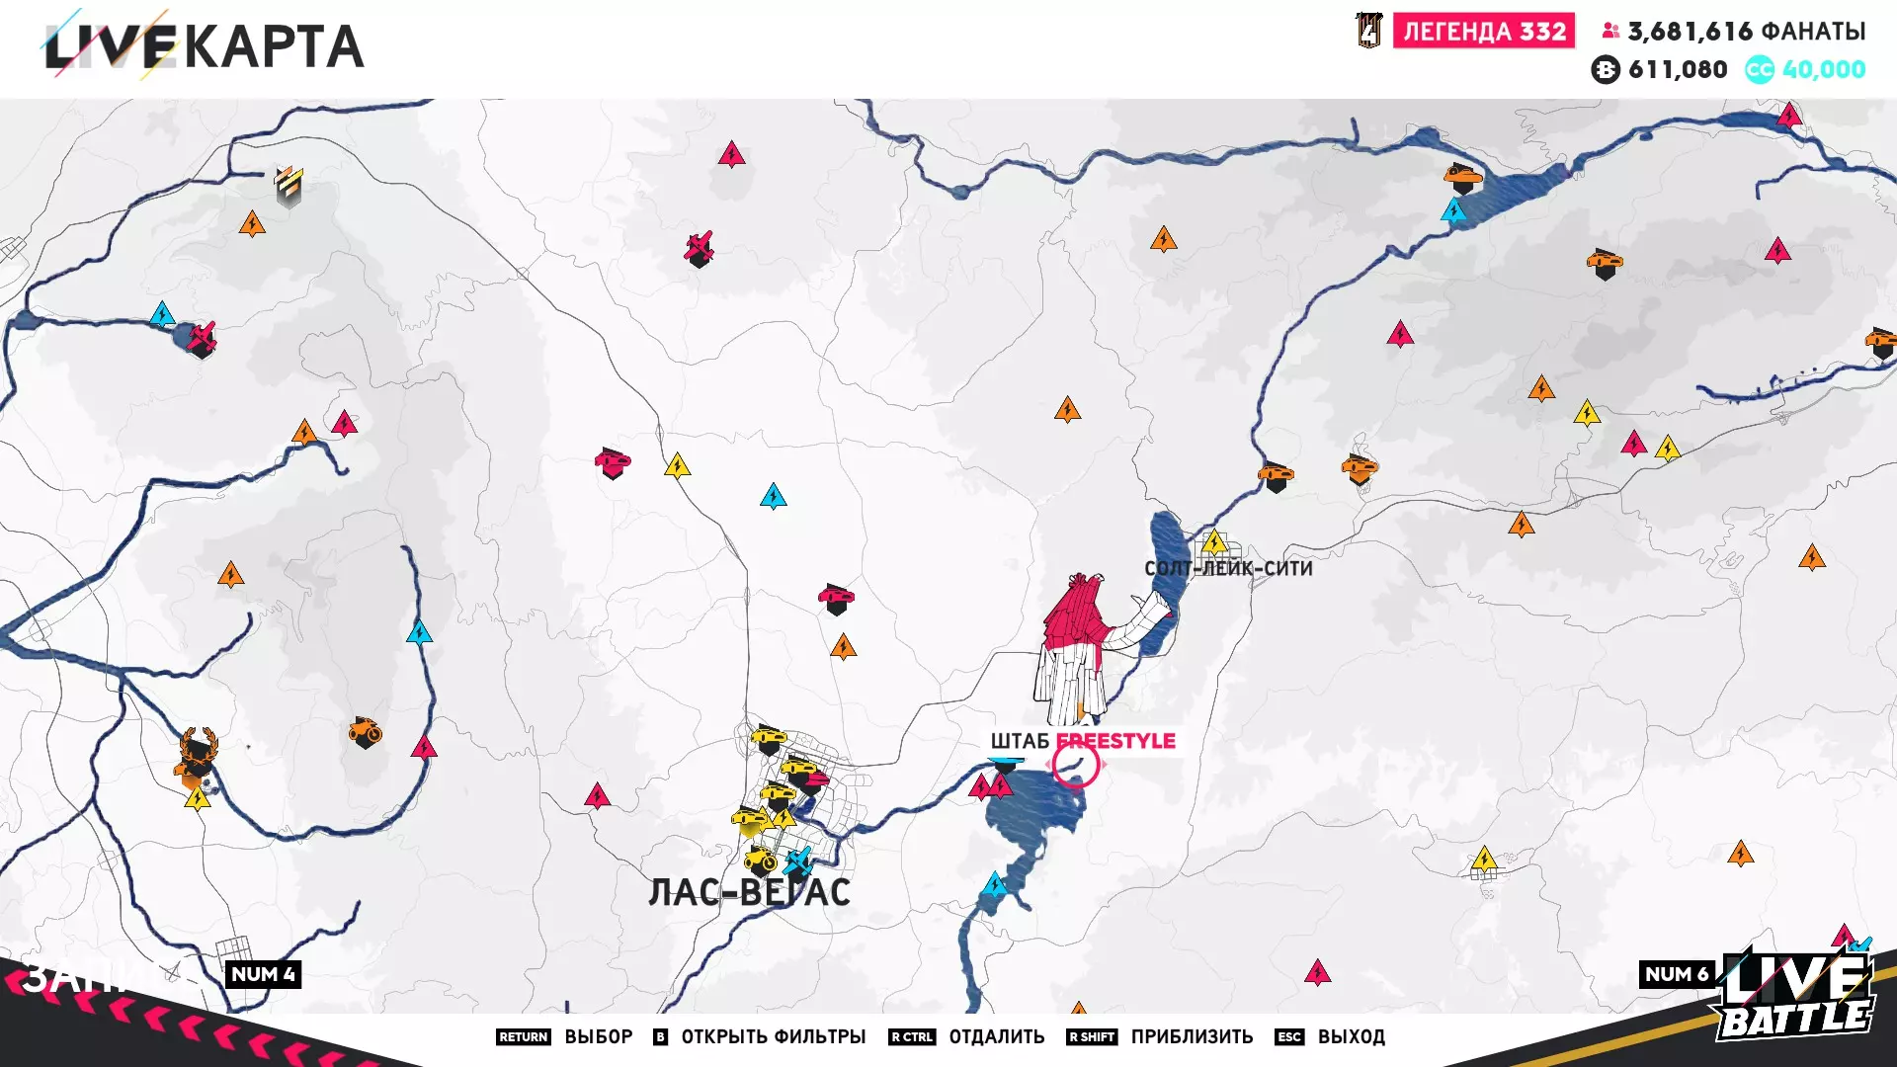This screenshot has width=1897, height=1067.
Task: Open filters via ОТКРЫТЬ ФИЛЬТРЫ
Action: (773, 1036)
